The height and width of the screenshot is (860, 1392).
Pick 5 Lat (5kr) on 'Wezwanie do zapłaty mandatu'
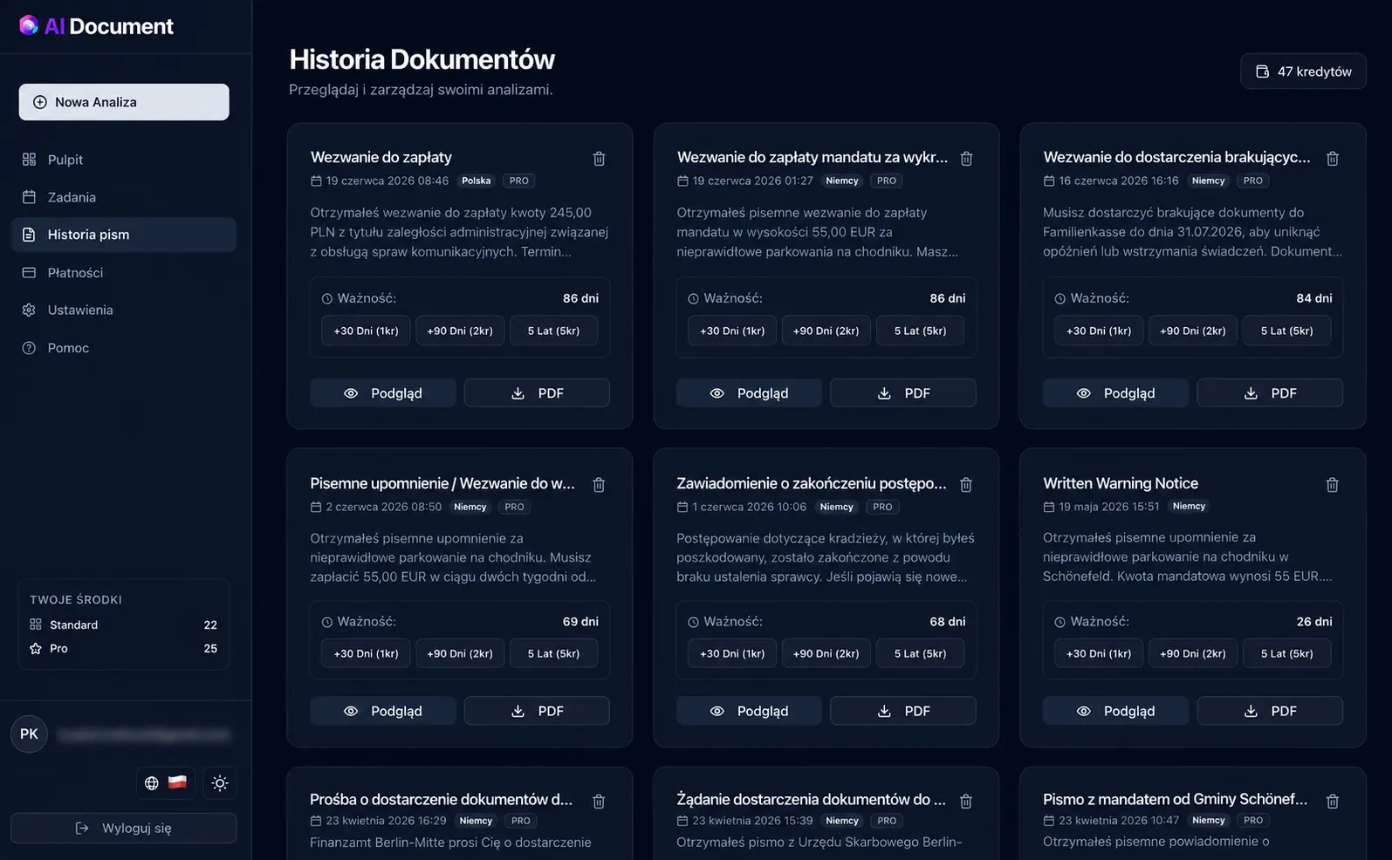click(920, 331)
